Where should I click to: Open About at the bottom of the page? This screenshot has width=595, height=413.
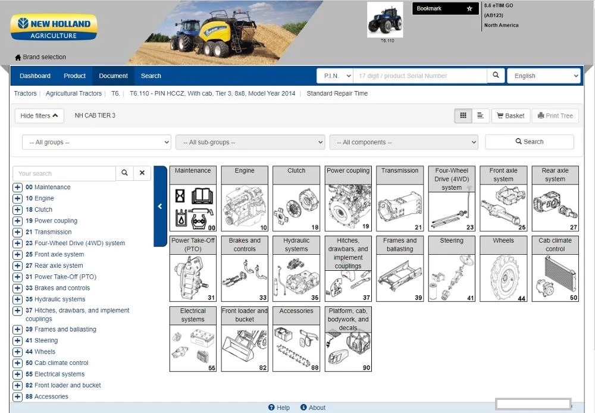point(312,407)
